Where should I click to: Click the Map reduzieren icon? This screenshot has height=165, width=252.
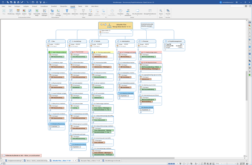pos(128,12)
